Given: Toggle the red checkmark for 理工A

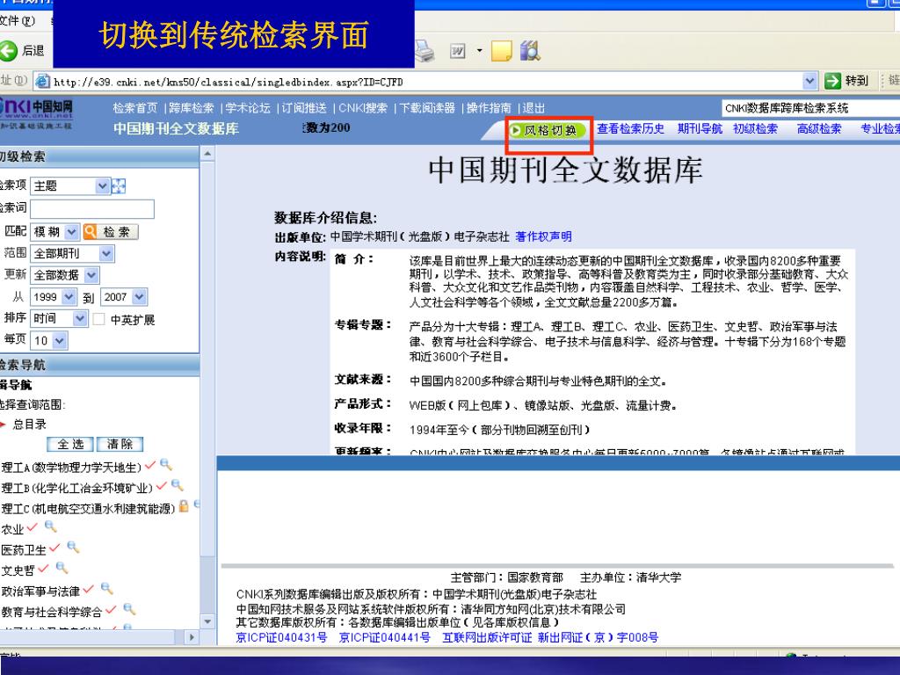Looking at the screenshot, I should [x=150, y=465].
